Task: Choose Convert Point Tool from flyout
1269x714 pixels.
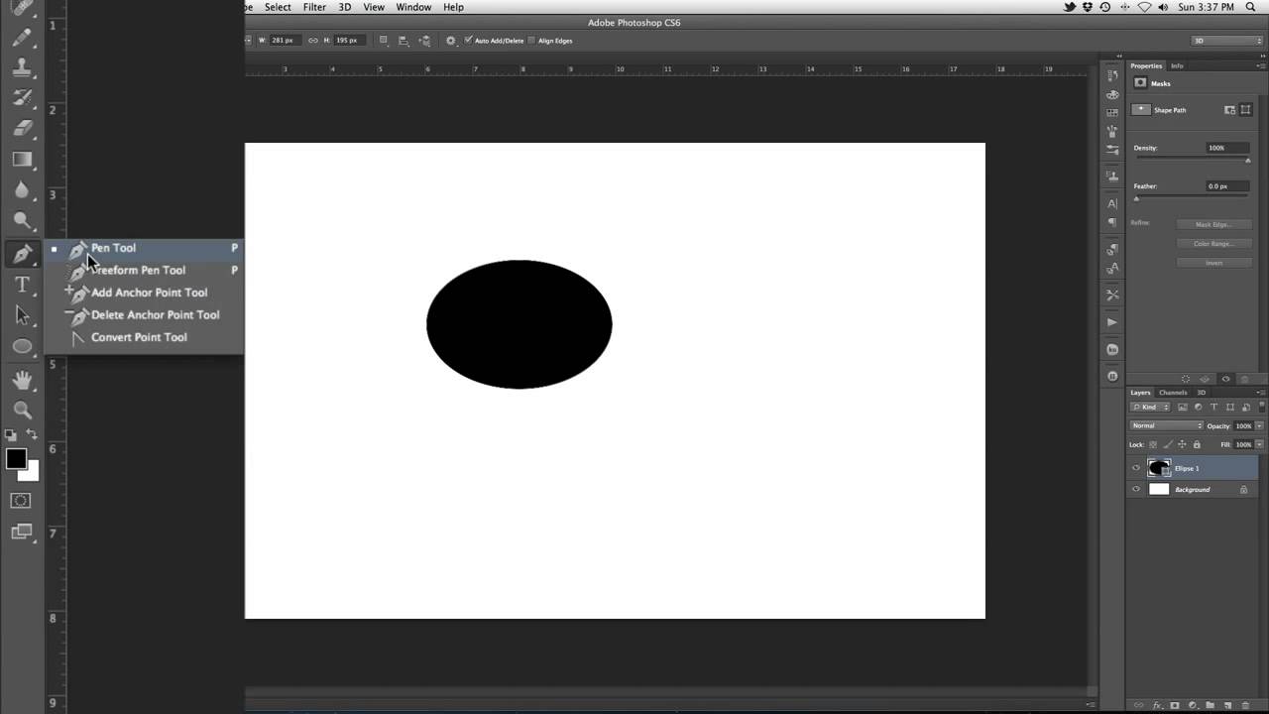Action: (x=138, y=337)
